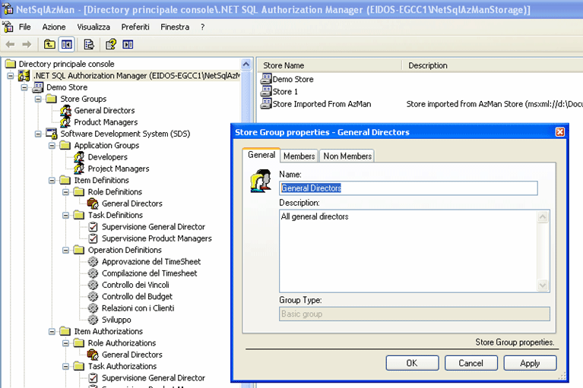
Task: Click Supervisione General Director task definition icon
Action: (x=93, y=227)
